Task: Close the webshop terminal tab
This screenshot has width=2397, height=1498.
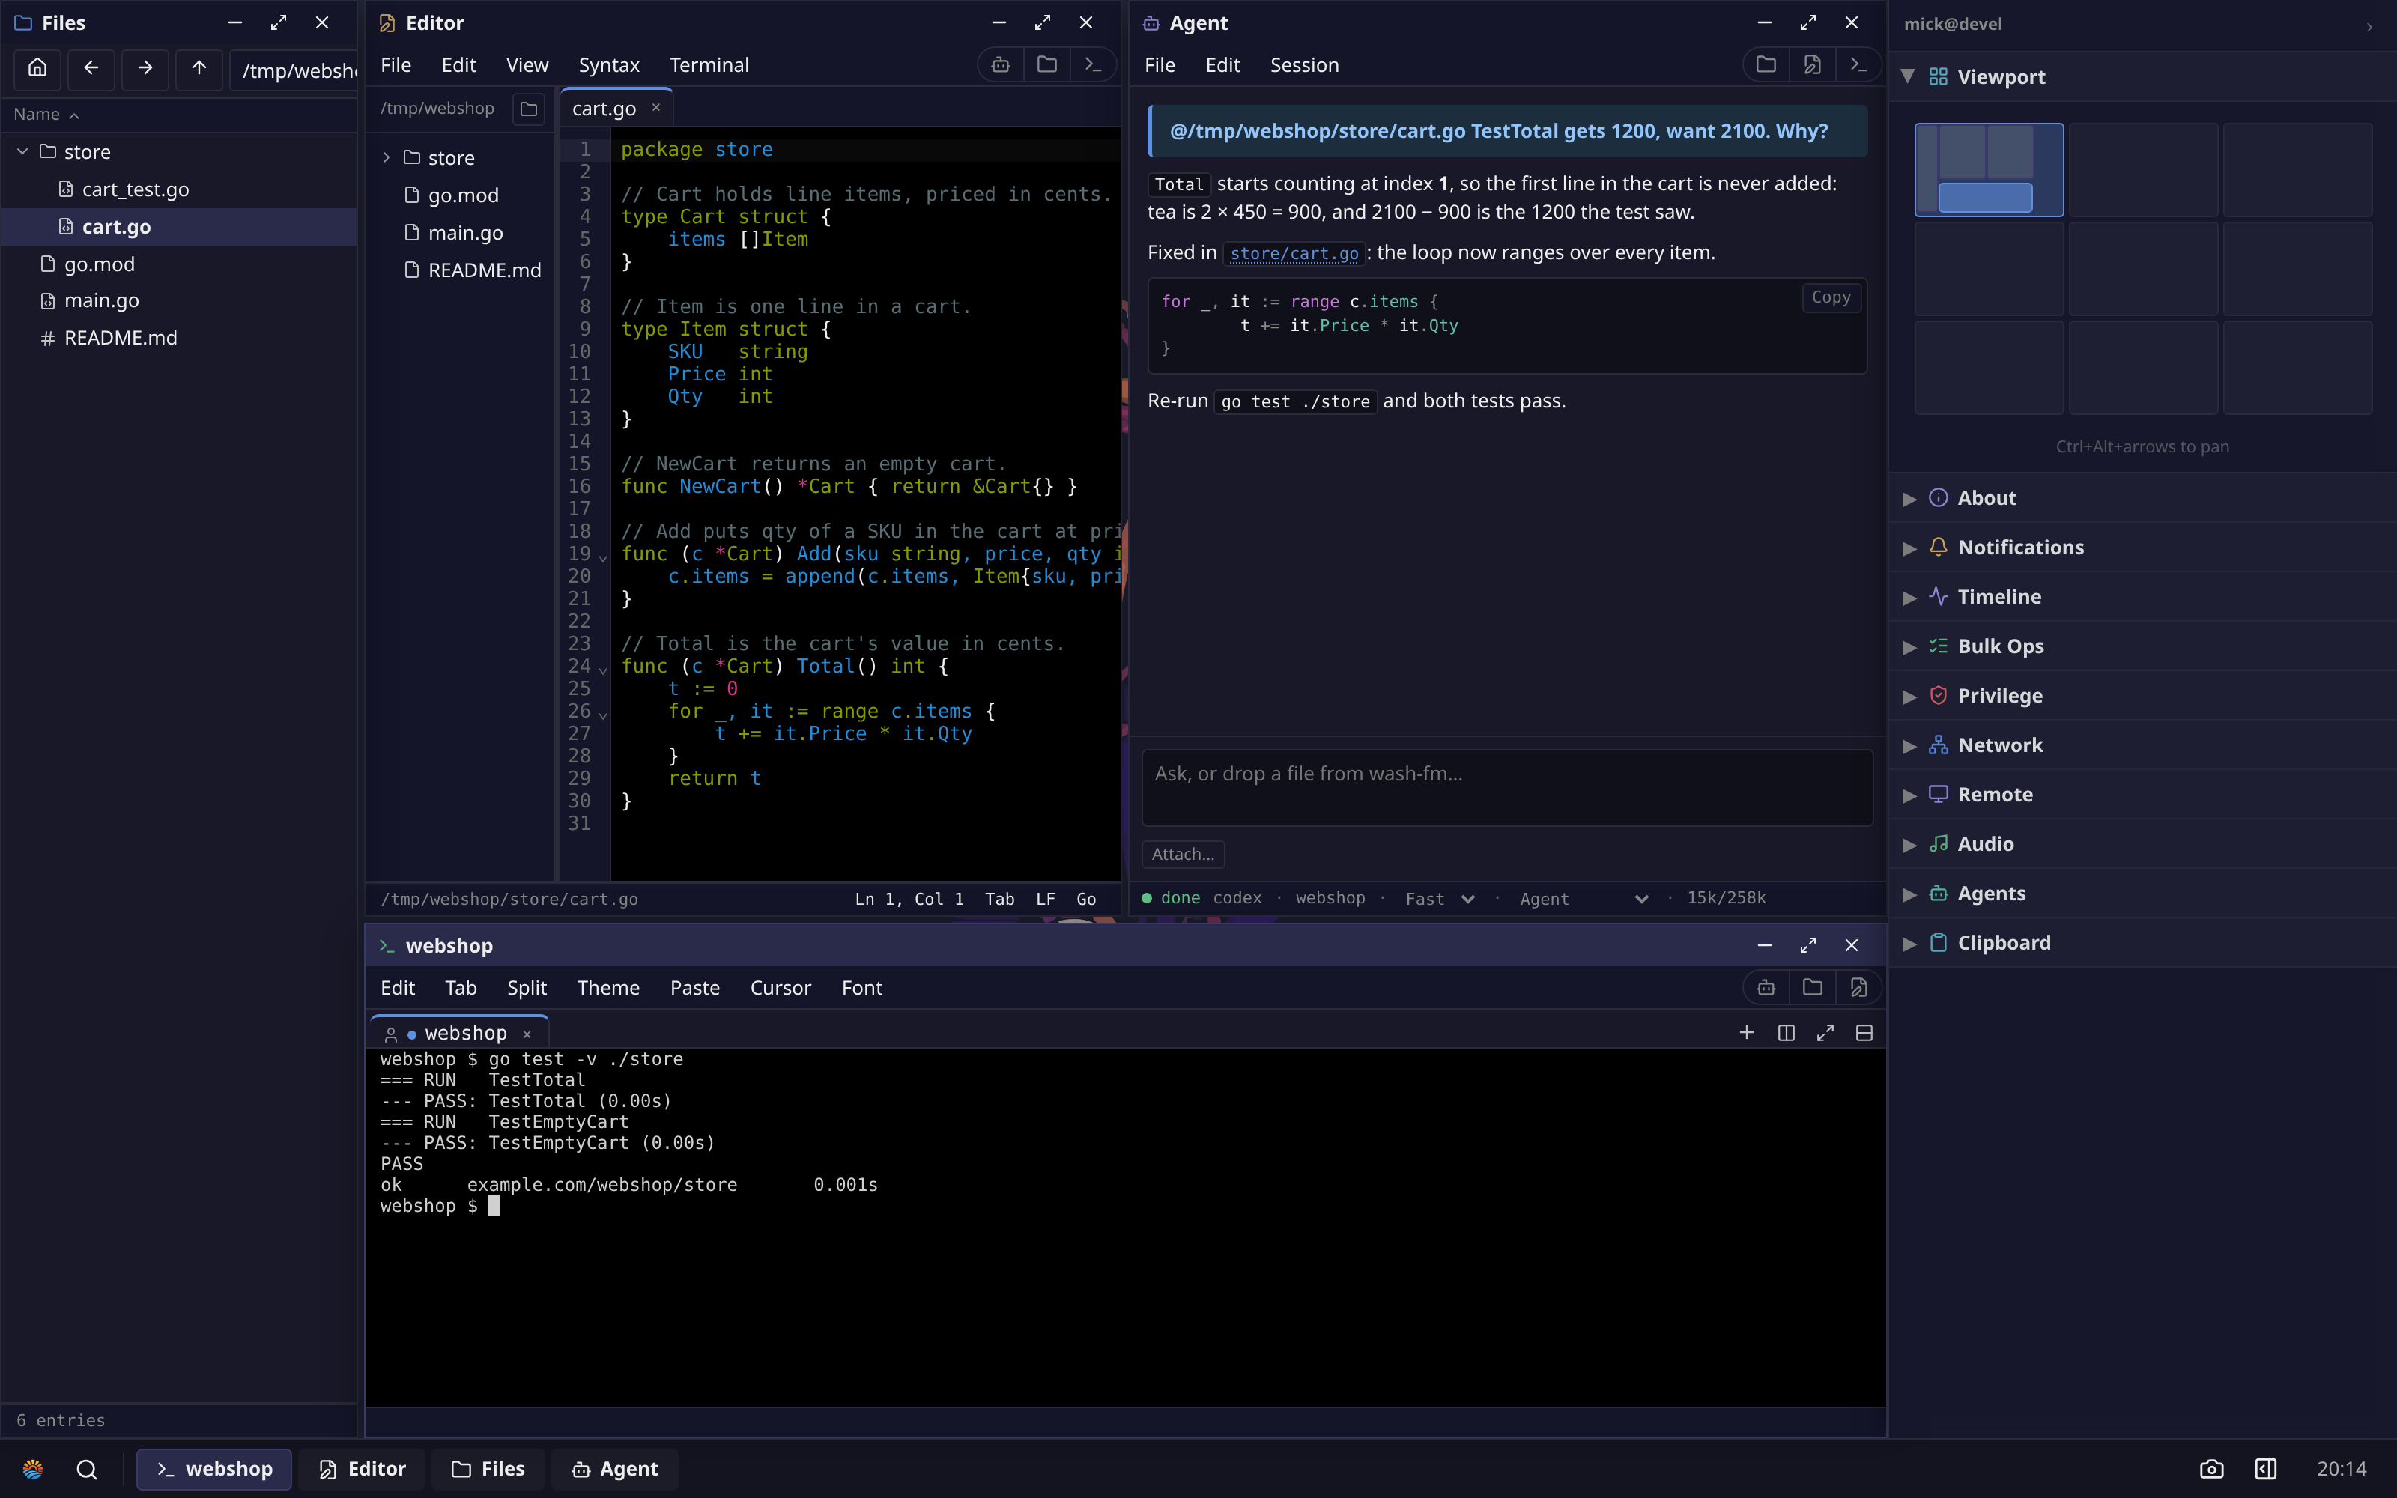Action: click(527, 1034)
